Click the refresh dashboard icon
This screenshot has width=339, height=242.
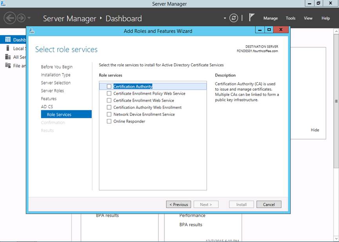[x=233, y=18]
